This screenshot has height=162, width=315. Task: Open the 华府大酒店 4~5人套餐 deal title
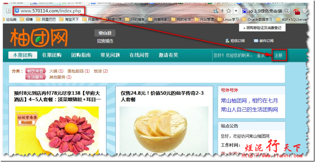(x=57, y=96)
